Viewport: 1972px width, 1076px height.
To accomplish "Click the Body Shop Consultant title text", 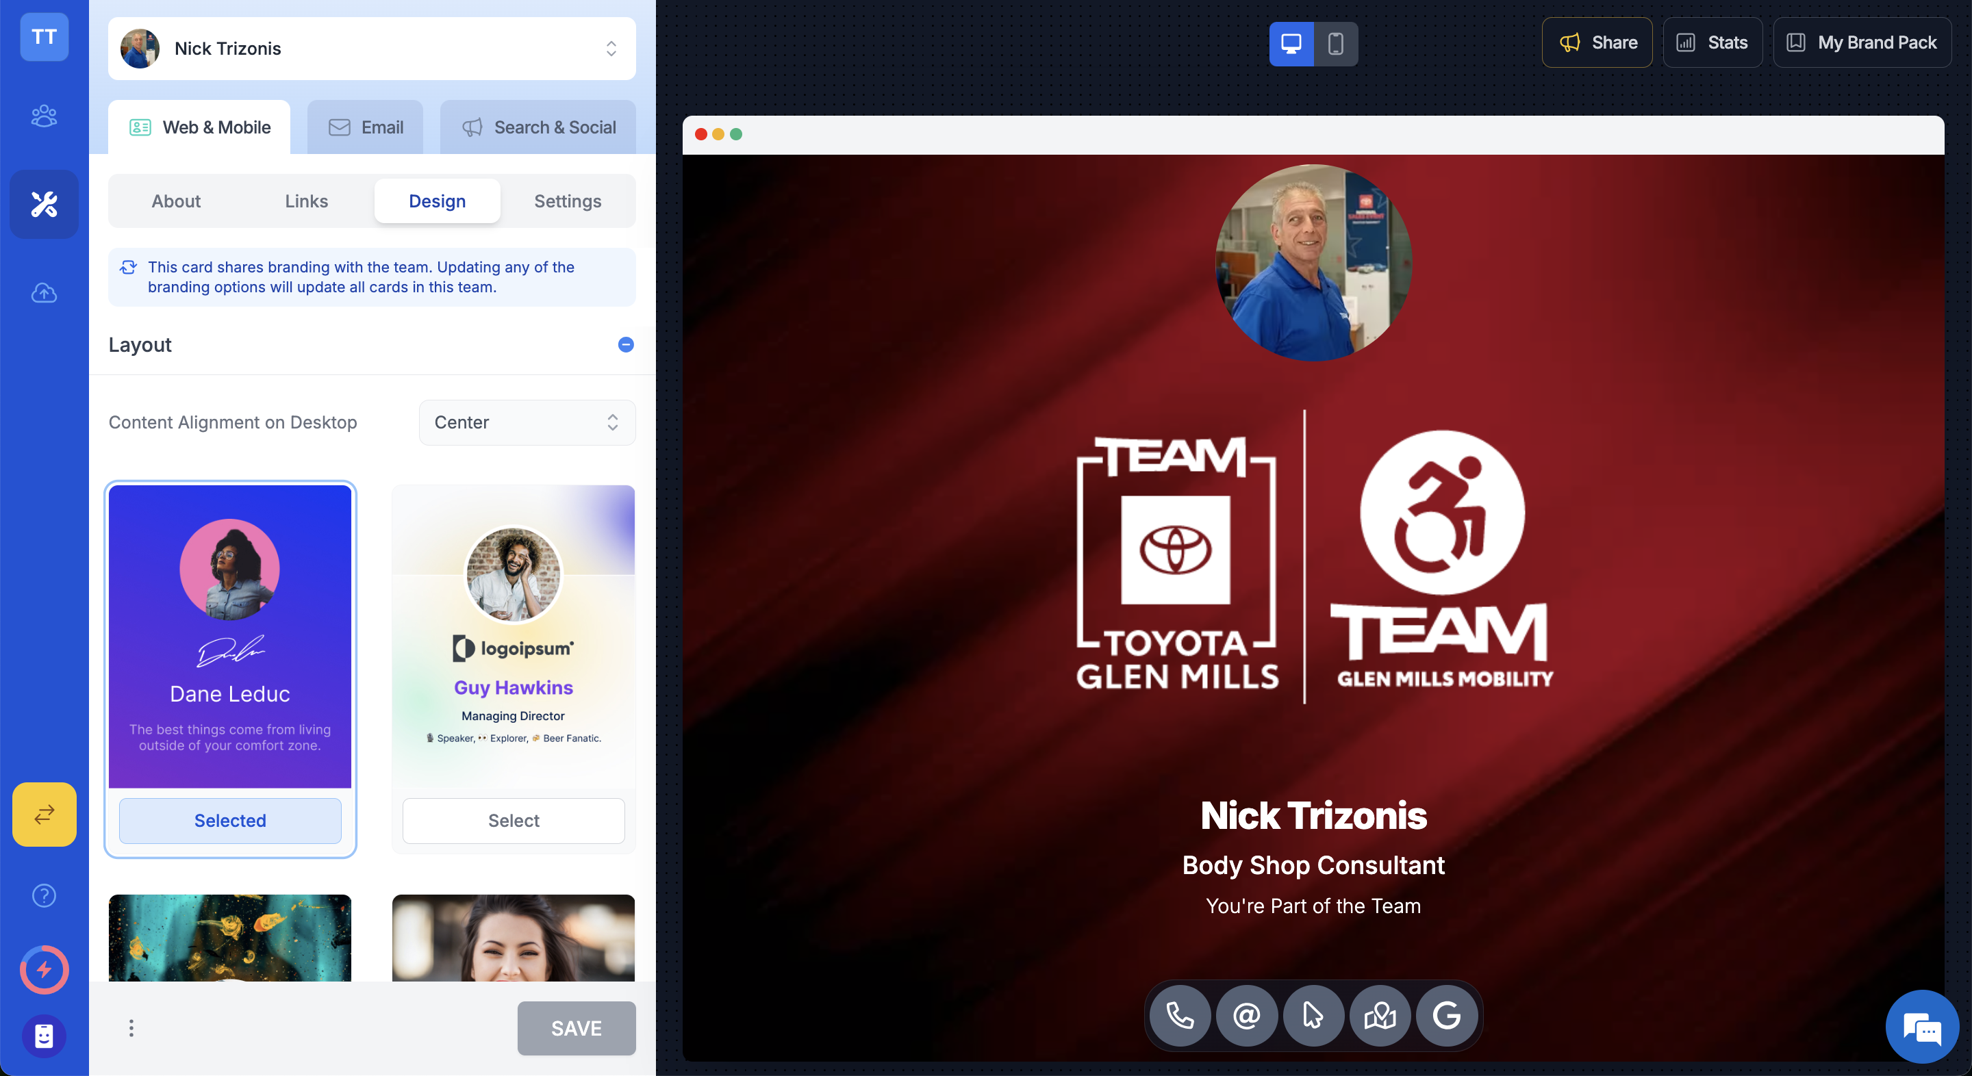I will (x=1314, y=864).
